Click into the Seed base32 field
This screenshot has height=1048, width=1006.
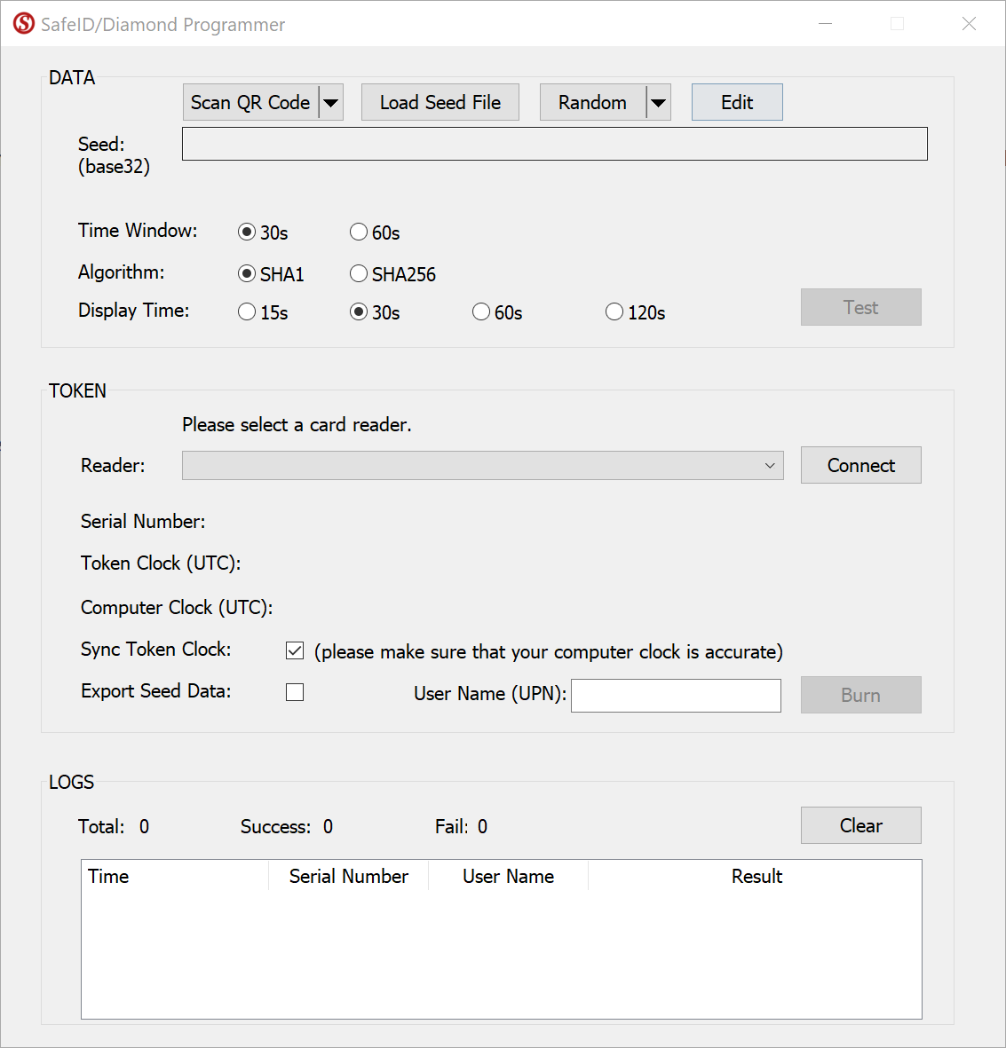(554, 145)
